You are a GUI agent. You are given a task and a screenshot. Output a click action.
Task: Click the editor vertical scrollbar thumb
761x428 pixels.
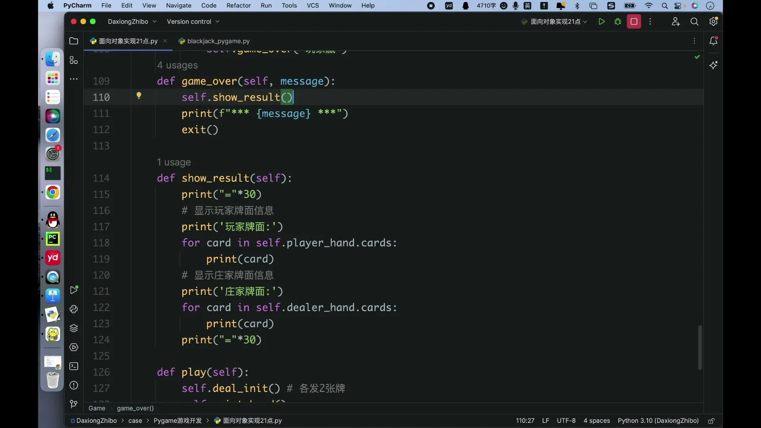click(700, 348)
